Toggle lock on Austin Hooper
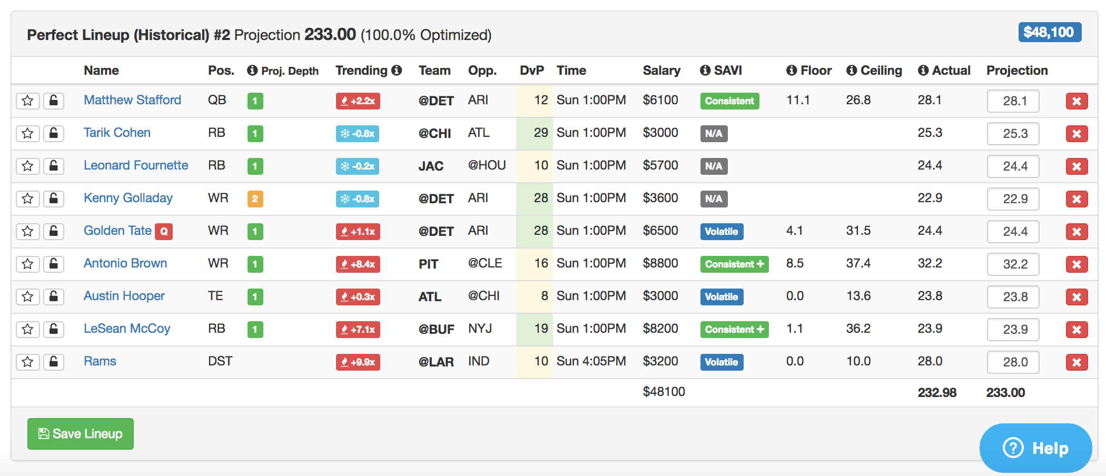This screenshot has width=1106, height=476. coord(54,296)
